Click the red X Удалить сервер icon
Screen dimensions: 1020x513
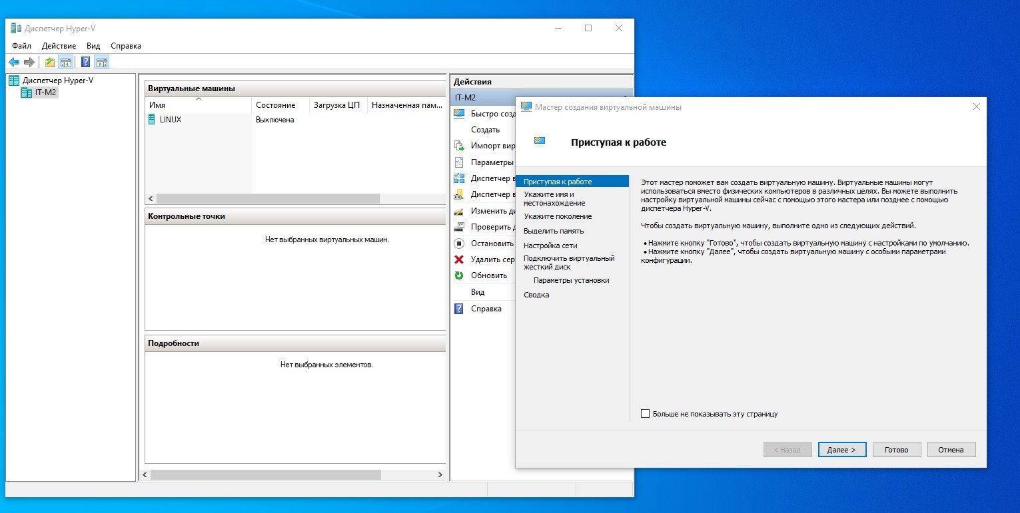(x=459, y=259)
